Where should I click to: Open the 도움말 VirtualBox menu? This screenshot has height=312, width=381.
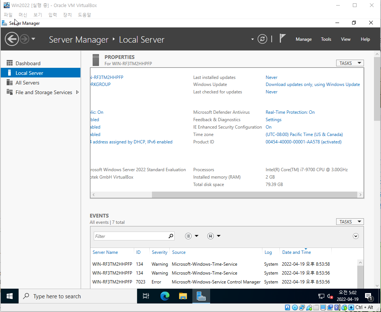pyautogui.click(x=84, y=15)
